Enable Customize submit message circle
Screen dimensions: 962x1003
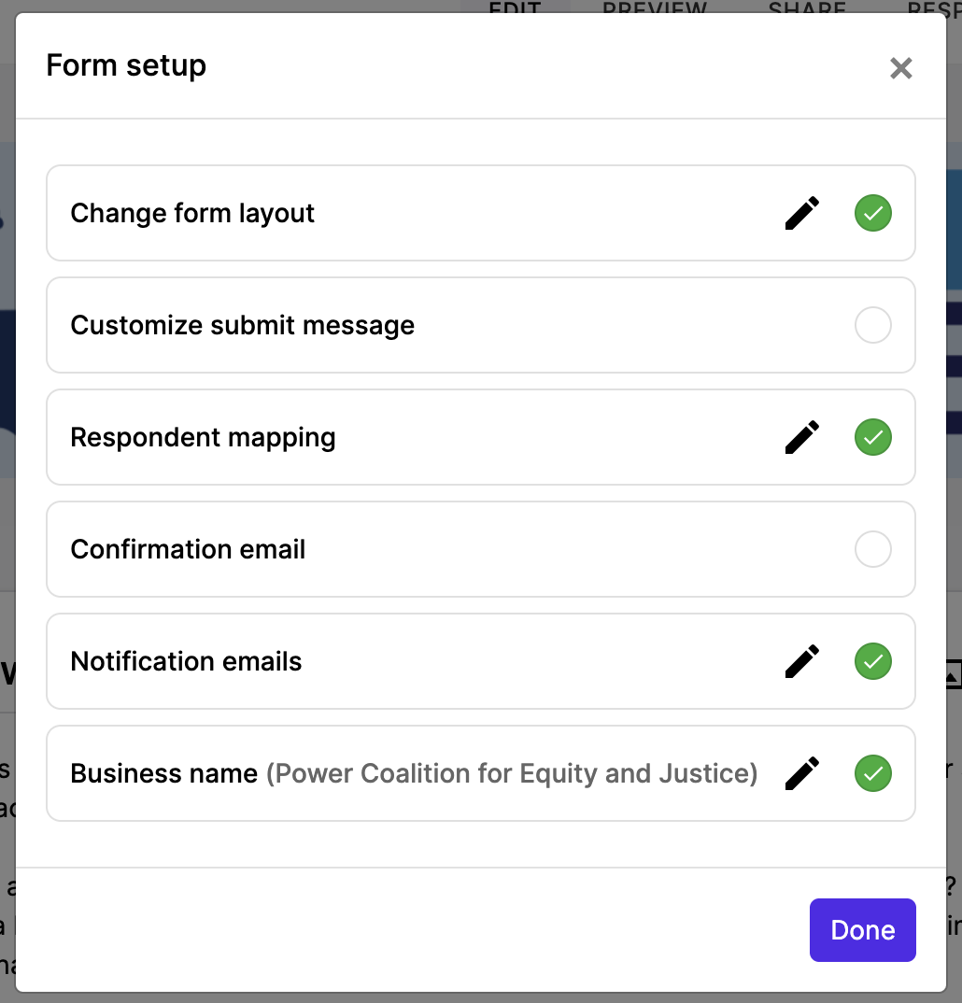pos(873,325)
